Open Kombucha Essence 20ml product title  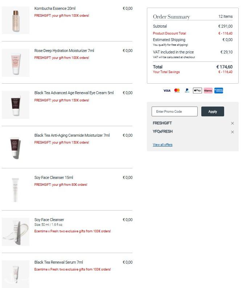(55, 8)
